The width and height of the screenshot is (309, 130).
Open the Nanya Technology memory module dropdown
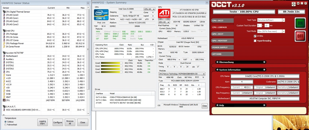click(182, 74)
